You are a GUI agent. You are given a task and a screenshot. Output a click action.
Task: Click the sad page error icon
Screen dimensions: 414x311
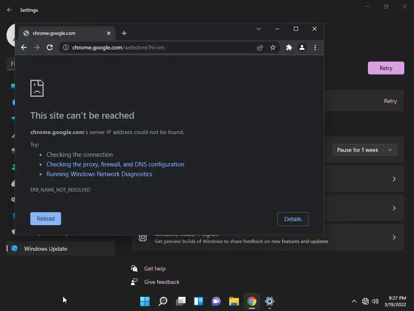37,88
